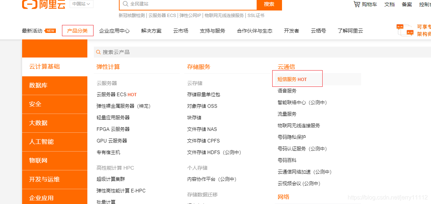The width and height of the screenshot is (431, 204).
Task: Click the Aliyun logo
Action: pos(44,4)
